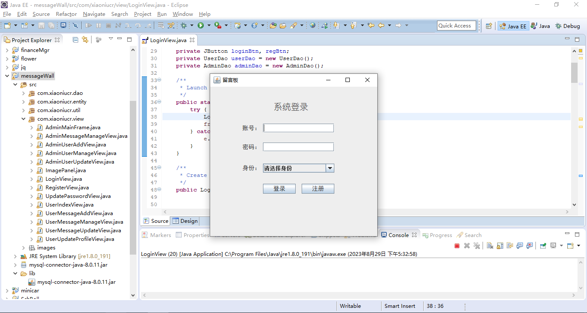Click the green Run button icon
Image resolution: width=587 pixels, height=313 pixels.
tap(201, 25)
